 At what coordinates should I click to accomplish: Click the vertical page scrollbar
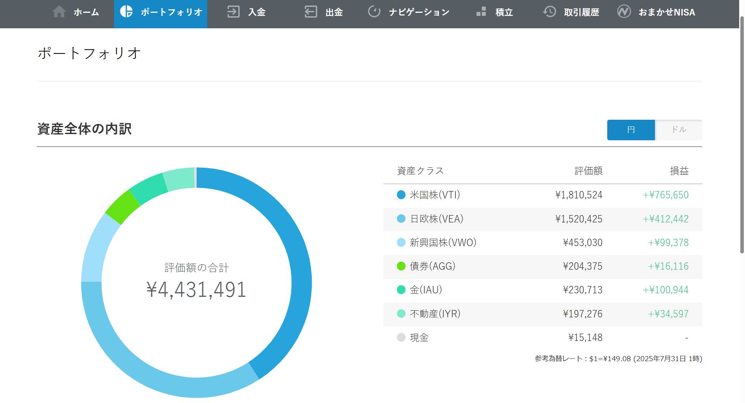(x=742, y=135)
